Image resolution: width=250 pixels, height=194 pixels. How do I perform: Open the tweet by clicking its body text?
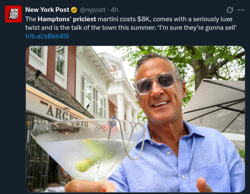point(131,23)
